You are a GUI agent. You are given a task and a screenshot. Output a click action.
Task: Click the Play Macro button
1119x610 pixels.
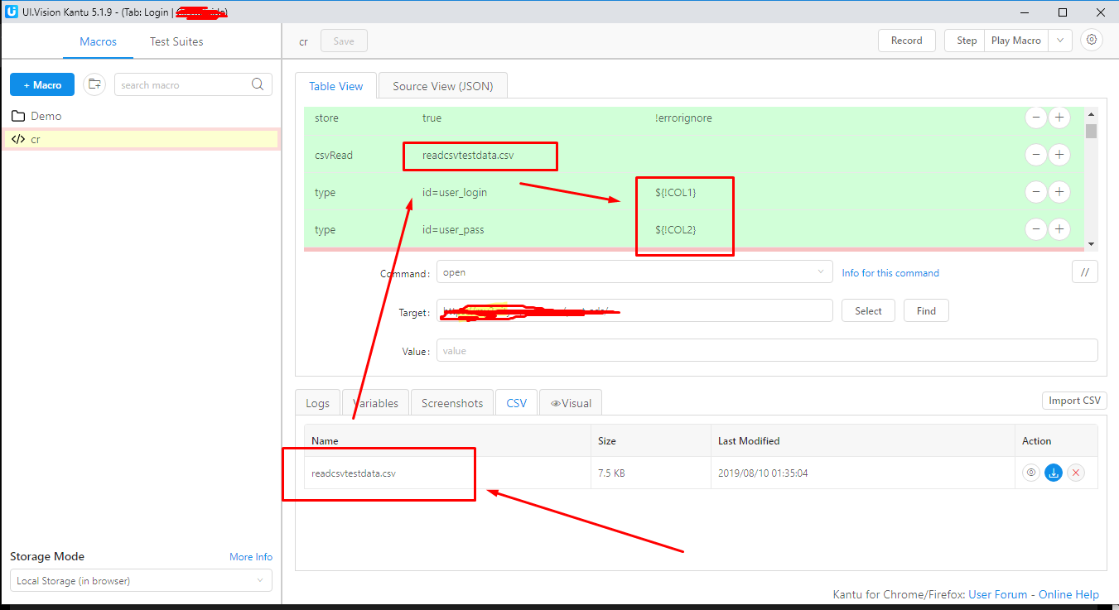[x=1016, y=41]
